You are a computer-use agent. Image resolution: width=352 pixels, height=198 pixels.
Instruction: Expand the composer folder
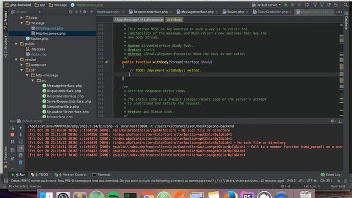pos(22,65)
